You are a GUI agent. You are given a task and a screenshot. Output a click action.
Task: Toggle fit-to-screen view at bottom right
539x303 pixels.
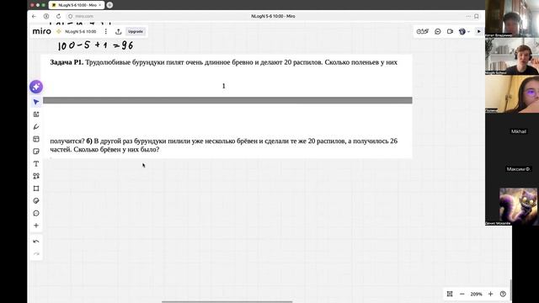450,294
